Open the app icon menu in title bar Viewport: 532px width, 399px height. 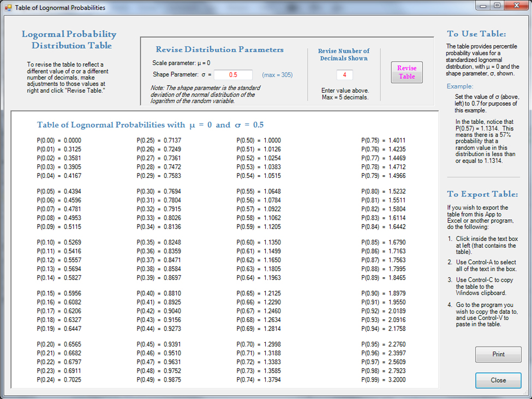[8, 8]
